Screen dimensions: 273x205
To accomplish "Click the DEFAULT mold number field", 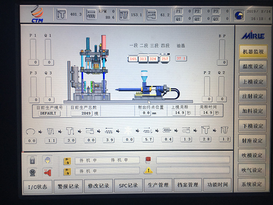I will [x=49, y=114].
